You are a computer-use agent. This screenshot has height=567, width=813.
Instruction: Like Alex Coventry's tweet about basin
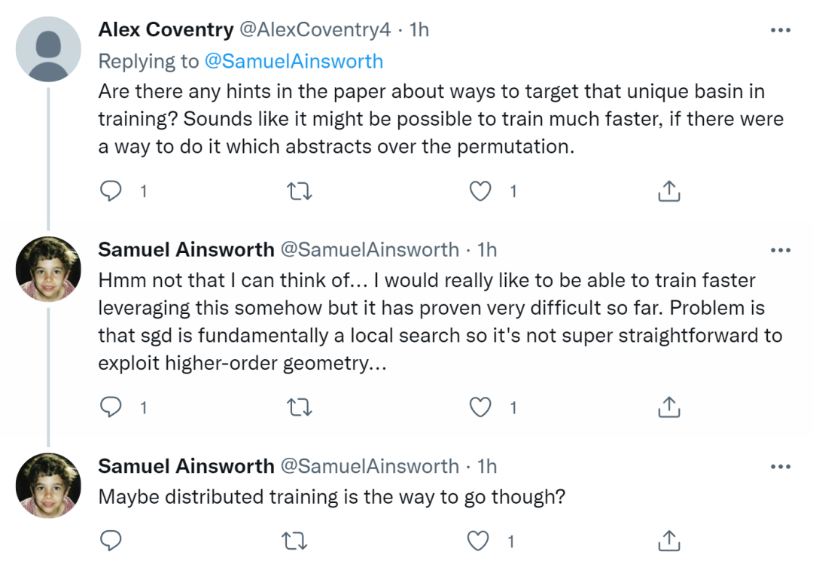(480, 191)
